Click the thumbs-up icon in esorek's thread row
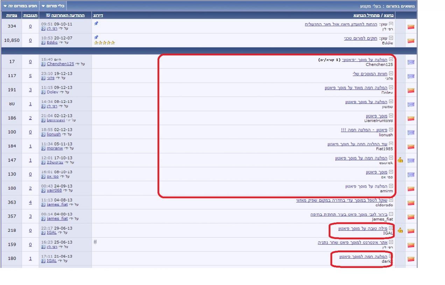This screenshot has width=445, height=285. 400,160
